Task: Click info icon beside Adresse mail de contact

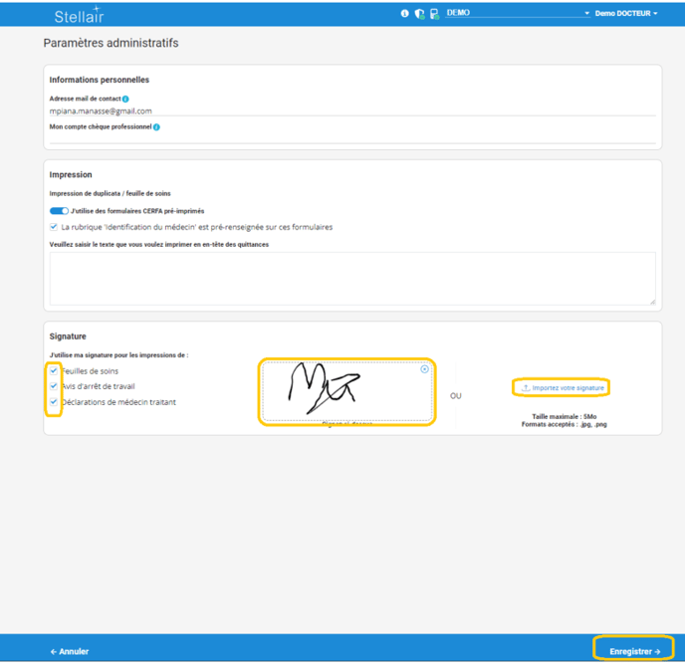Action: 125,100
